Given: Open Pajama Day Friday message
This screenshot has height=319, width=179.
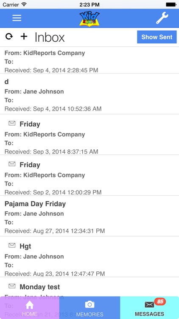Looking at the screenshot, I should coord(89,216).
